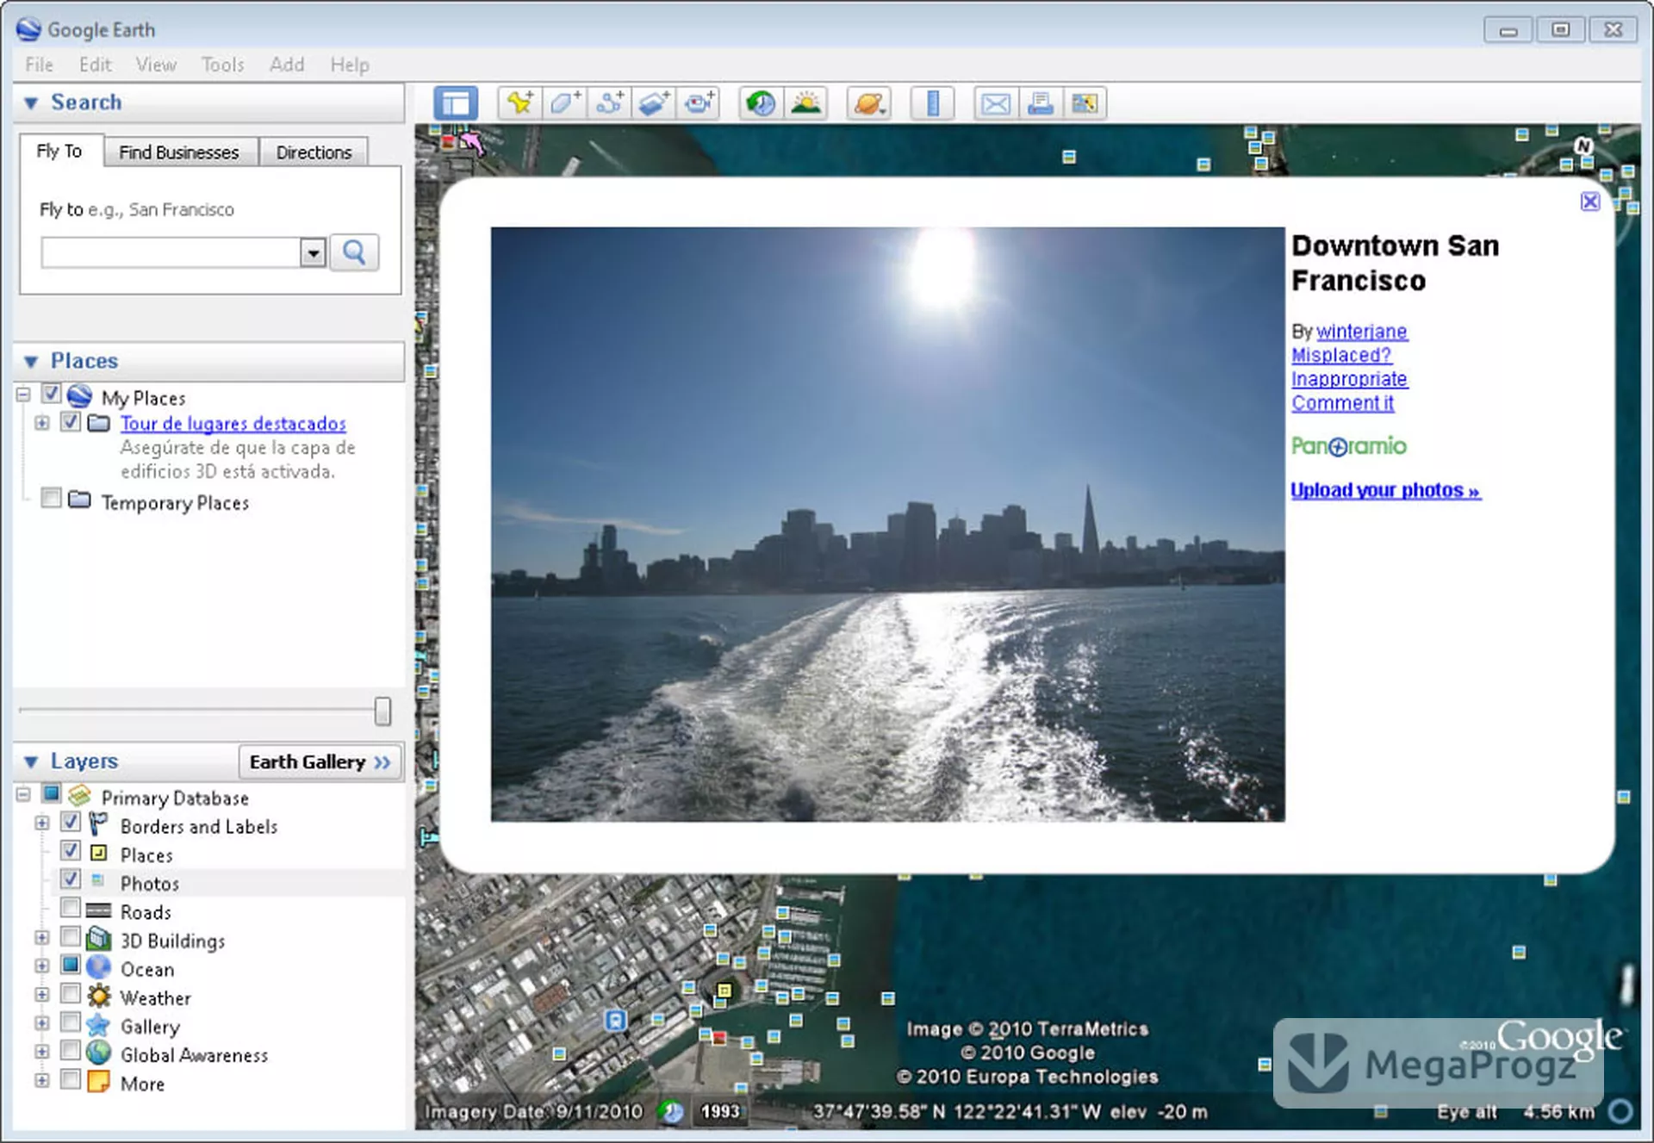Image resolution: width=1654 pixels, height=1143 pixels.
Task: Click the My Places globe icon
Action: (x=79, y=396)
